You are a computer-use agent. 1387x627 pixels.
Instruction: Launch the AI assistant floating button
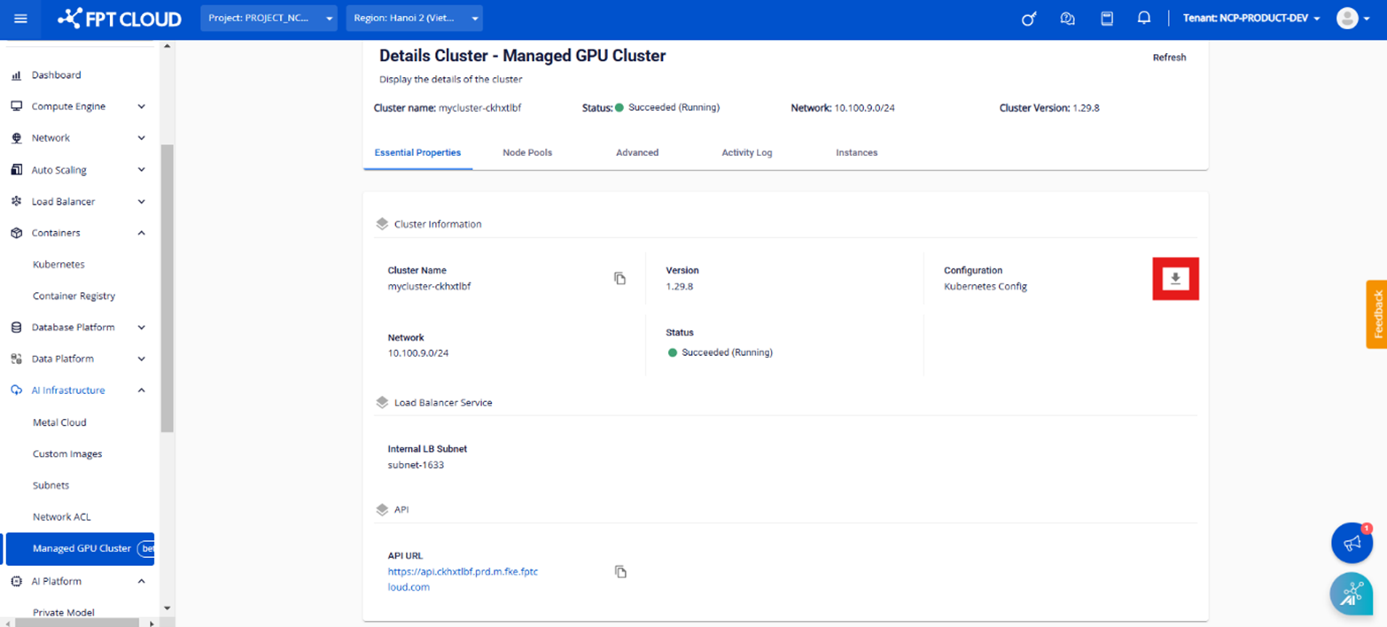click(1352, 593)
